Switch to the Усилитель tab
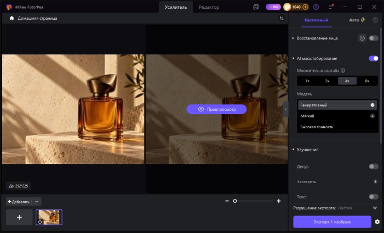 (176, 7)
